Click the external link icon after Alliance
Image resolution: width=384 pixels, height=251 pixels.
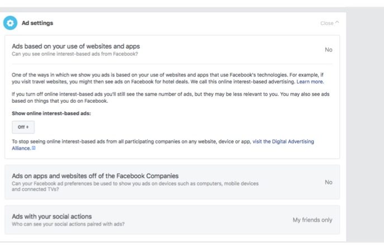[34, 149]
